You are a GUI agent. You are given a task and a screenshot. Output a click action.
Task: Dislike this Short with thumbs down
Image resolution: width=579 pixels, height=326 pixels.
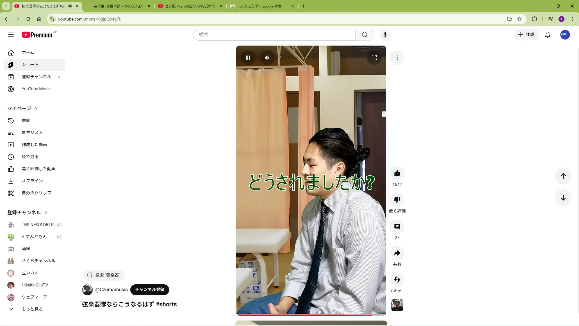click(397, 200)
